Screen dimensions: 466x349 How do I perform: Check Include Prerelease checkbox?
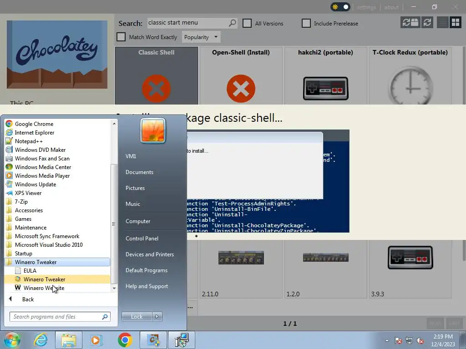[306, 23]
